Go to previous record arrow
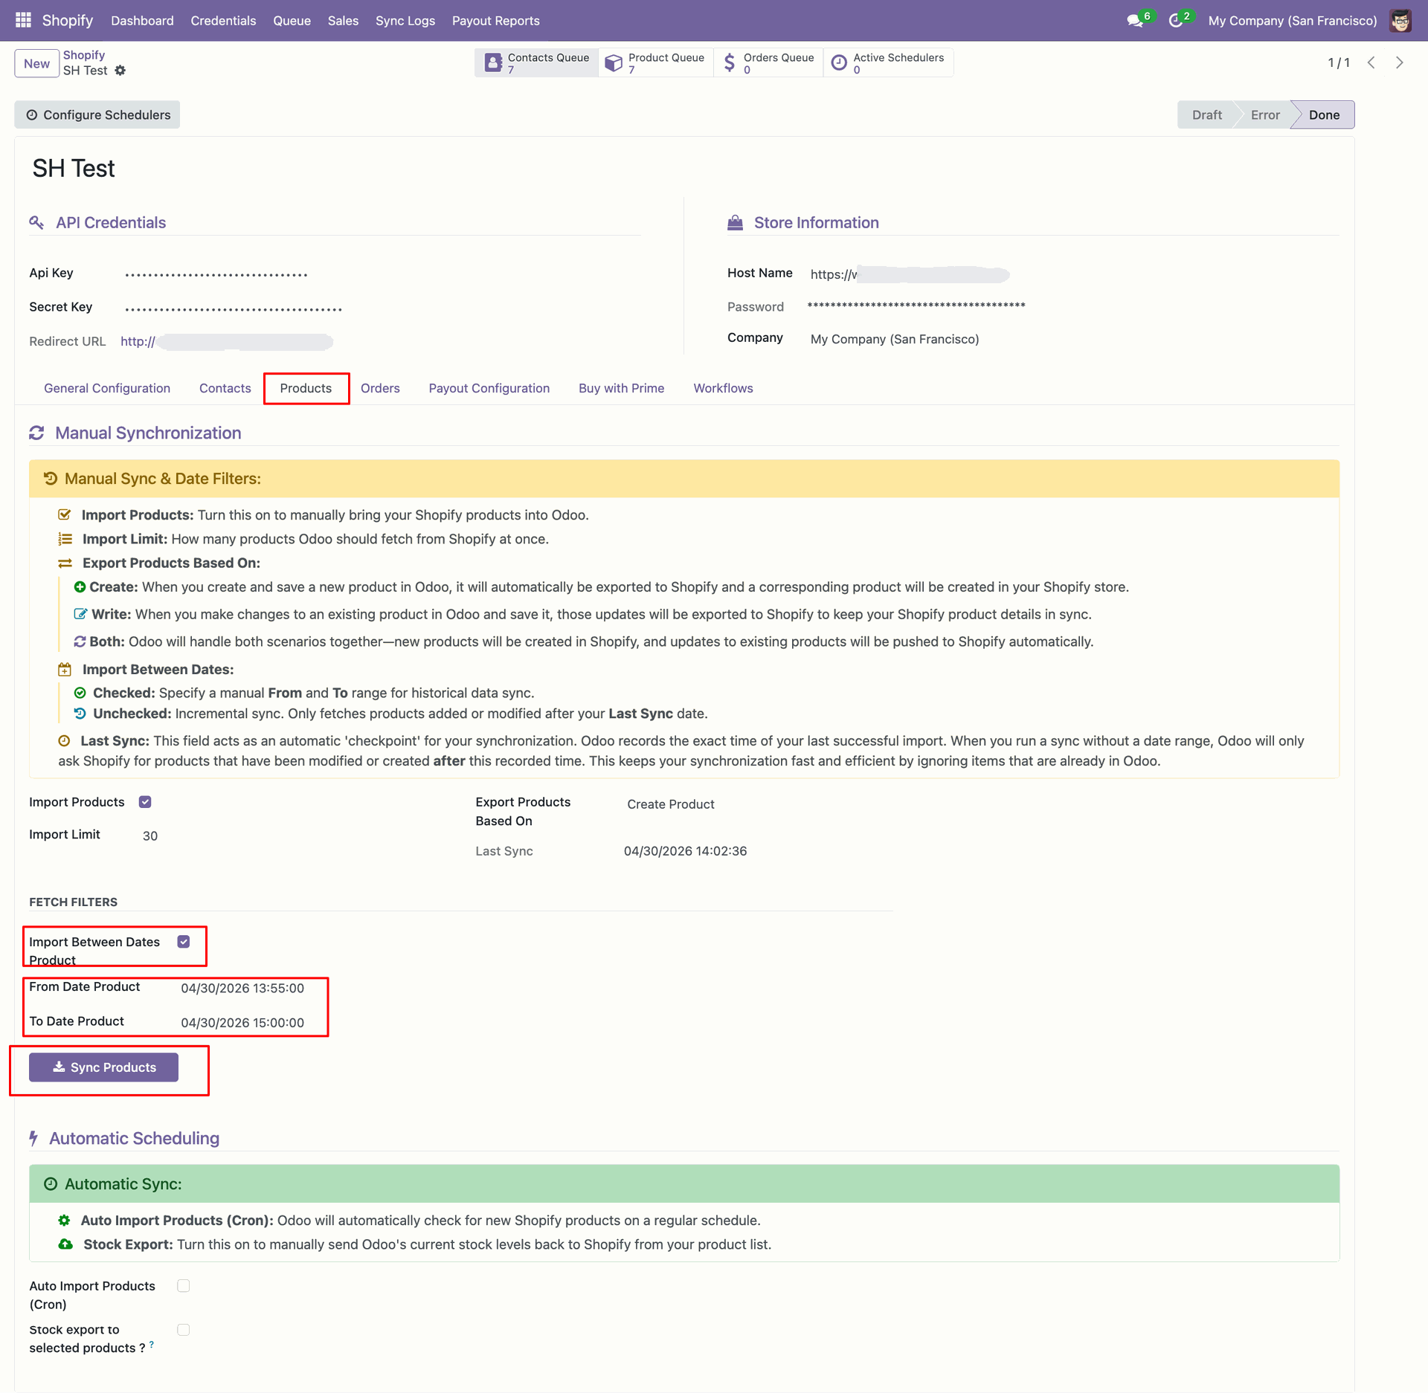Image resolution: width=1428 pixels, height=1393 pixels. (1371, 63)
